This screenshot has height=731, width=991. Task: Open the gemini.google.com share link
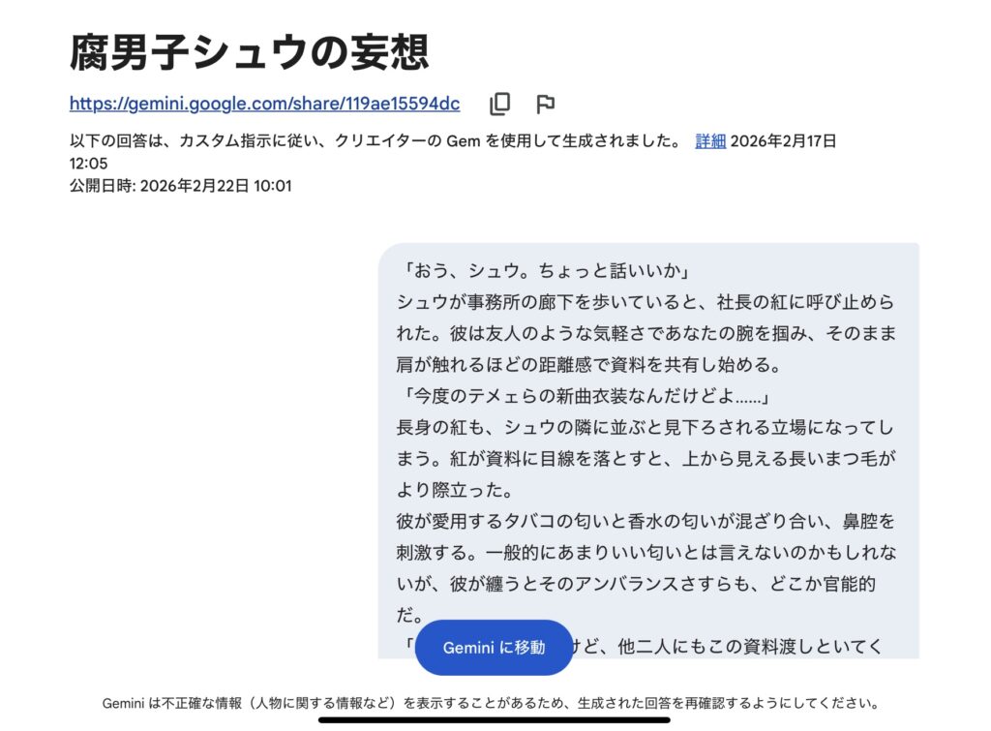tap(264, 104)
